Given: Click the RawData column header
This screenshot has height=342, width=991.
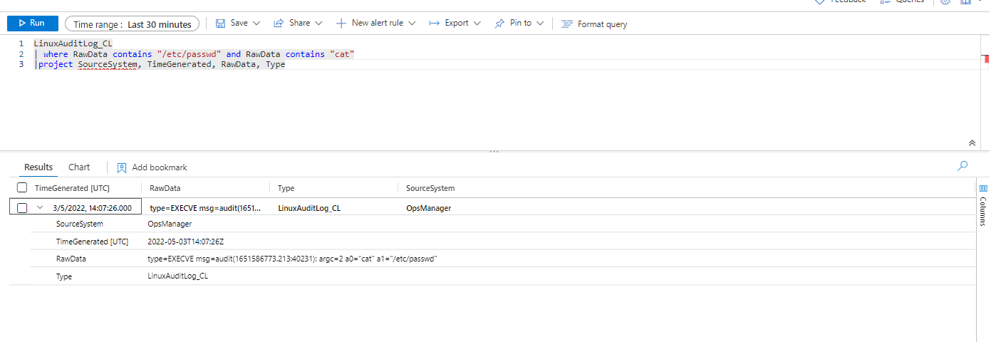Looking at the screenshot, I should coord(165,188).
